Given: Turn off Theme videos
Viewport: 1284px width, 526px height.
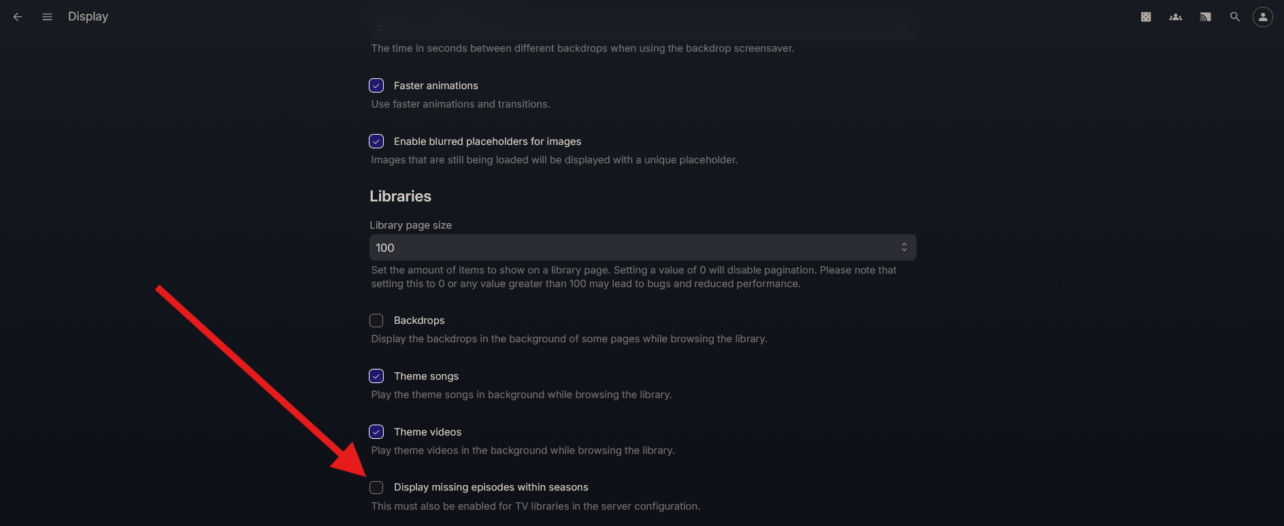Looking at the screenshot, I should coord(376,431).
